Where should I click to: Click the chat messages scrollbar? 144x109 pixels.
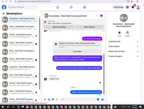[104, 74]
